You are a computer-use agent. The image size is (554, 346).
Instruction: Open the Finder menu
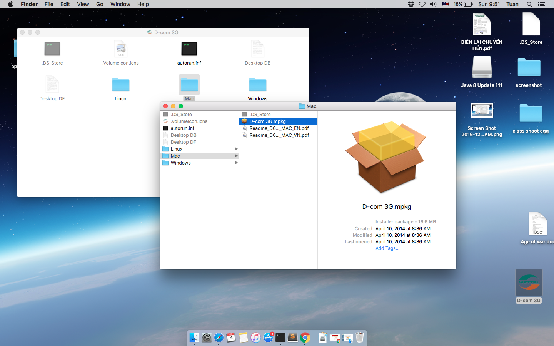click(29, 4)
